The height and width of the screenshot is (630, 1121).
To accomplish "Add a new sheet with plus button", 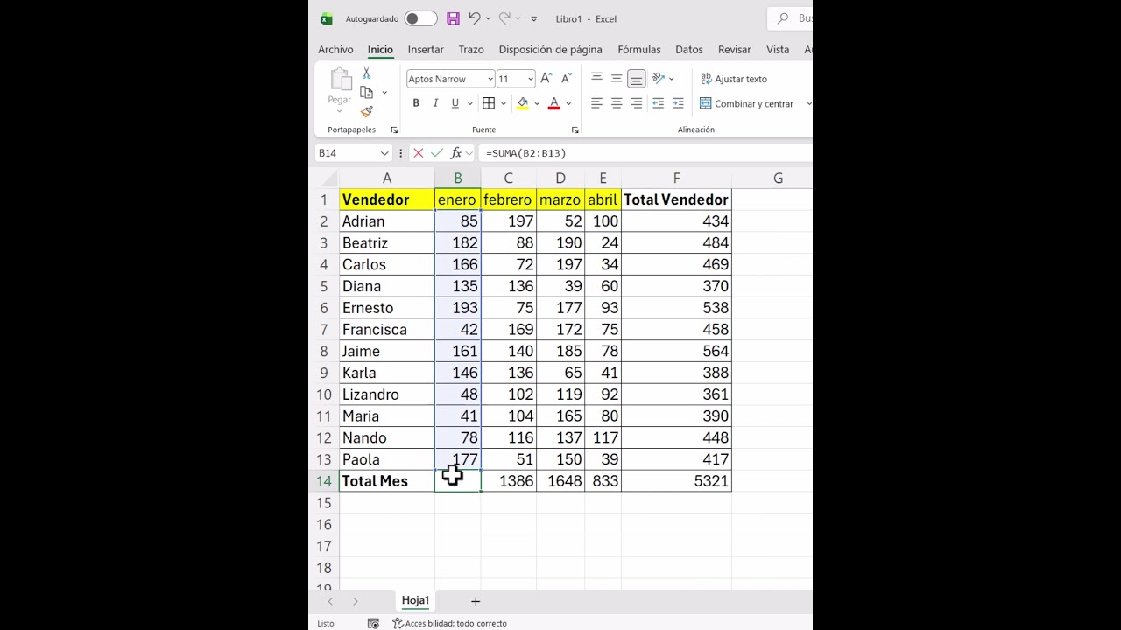I will (476, 601).
